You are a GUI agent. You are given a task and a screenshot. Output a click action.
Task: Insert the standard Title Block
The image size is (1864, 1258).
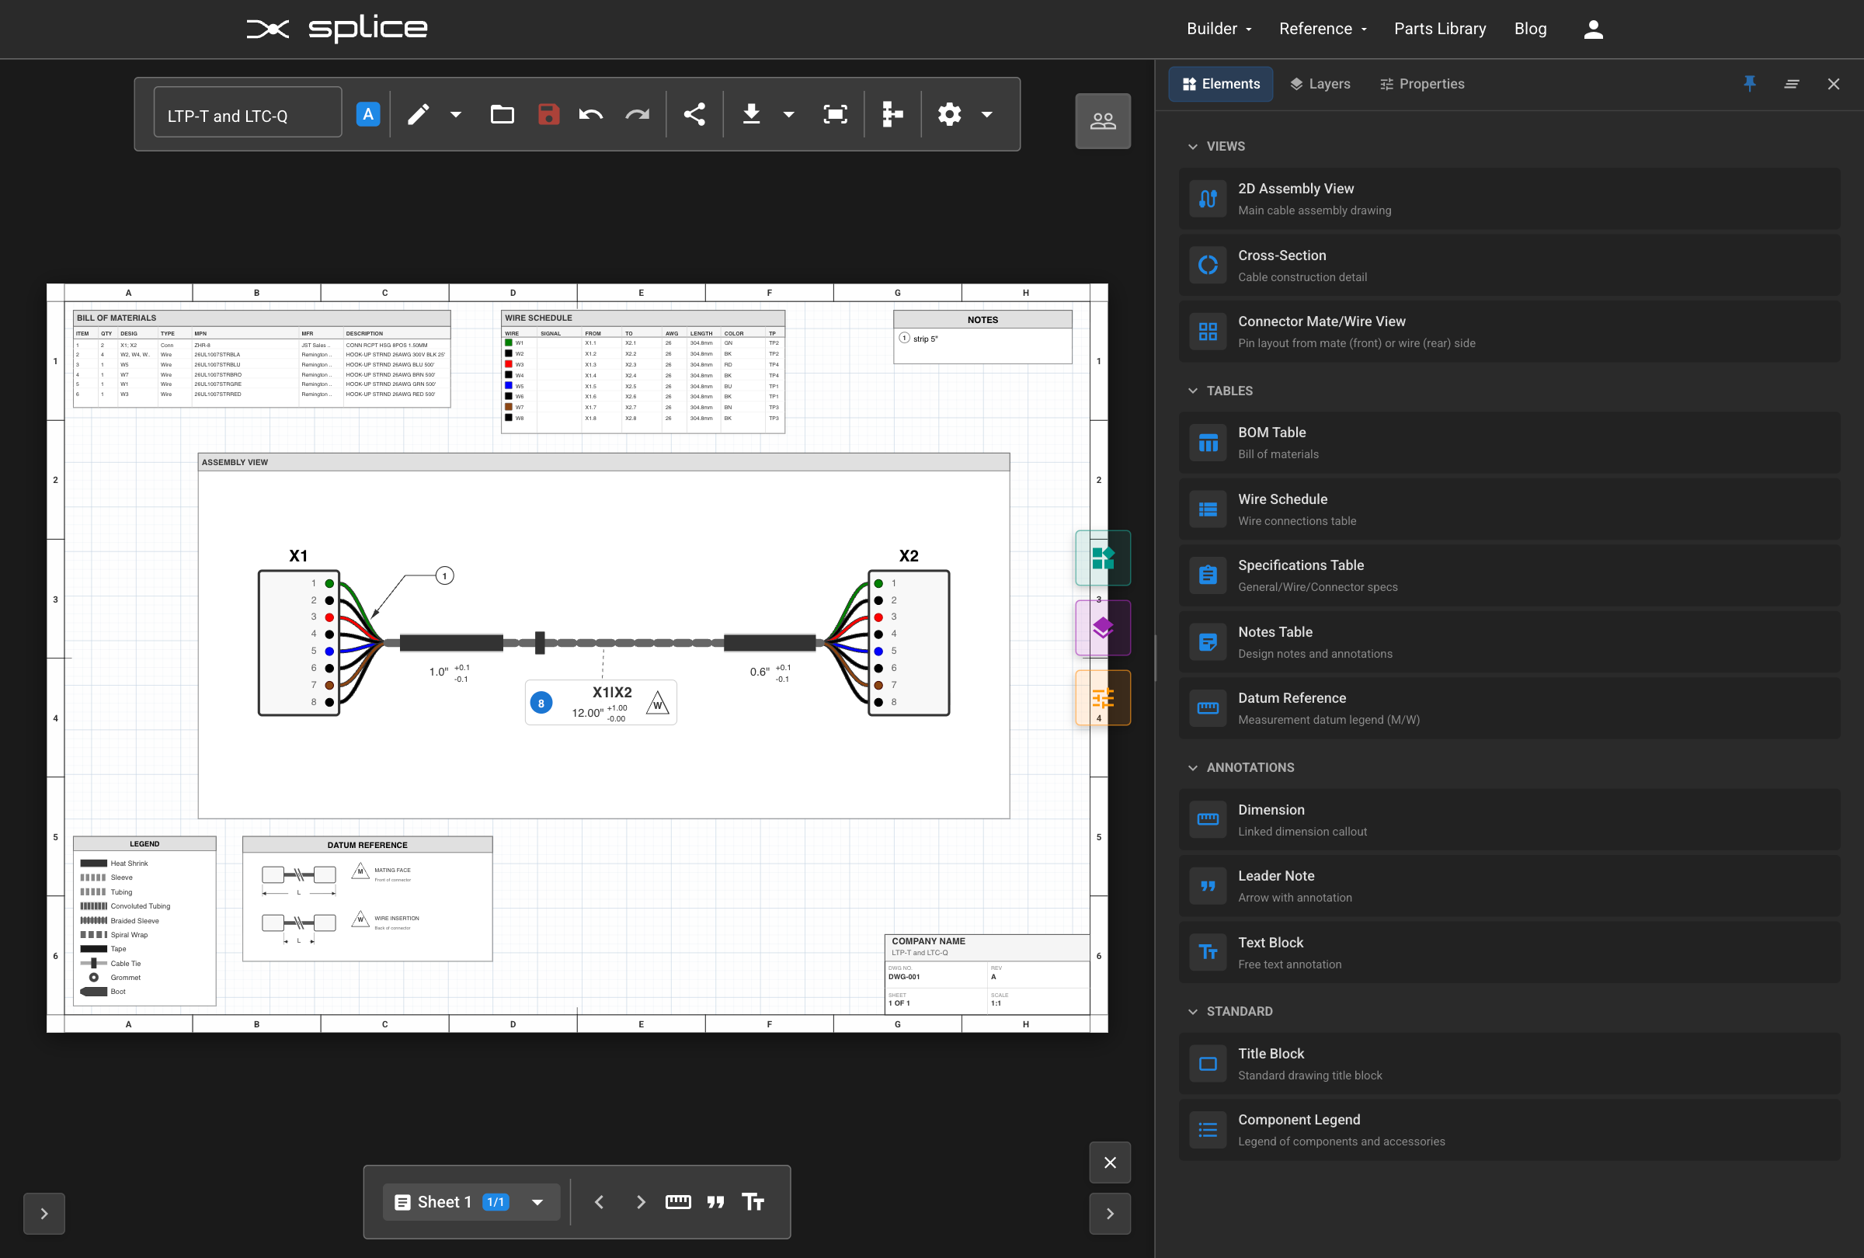pyautogui.click(x=1508, y=1063)
